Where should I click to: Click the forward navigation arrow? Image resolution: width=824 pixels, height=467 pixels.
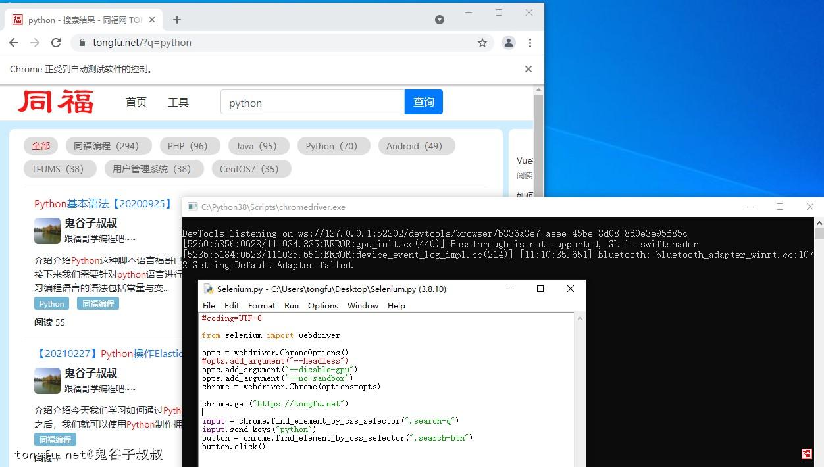[x=34, y=42]
